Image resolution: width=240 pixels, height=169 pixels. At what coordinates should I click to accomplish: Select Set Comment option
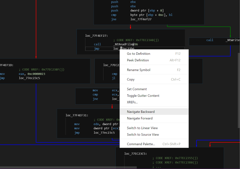pyautogui.click(x=154, y=89)
